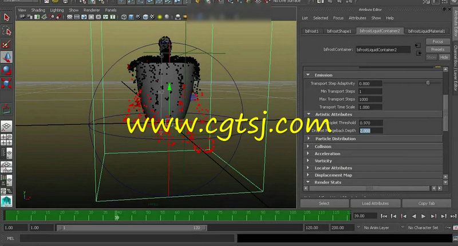Select the Show Manipulator tool

tap(6, 109)
